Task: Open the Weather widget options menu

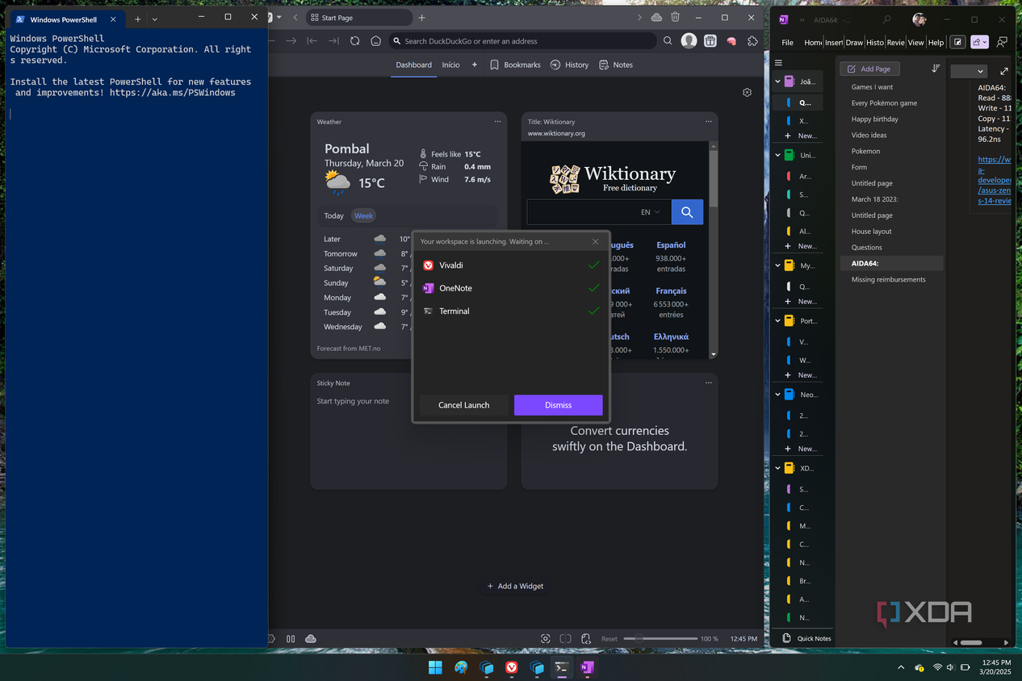Action: (498, 122)
